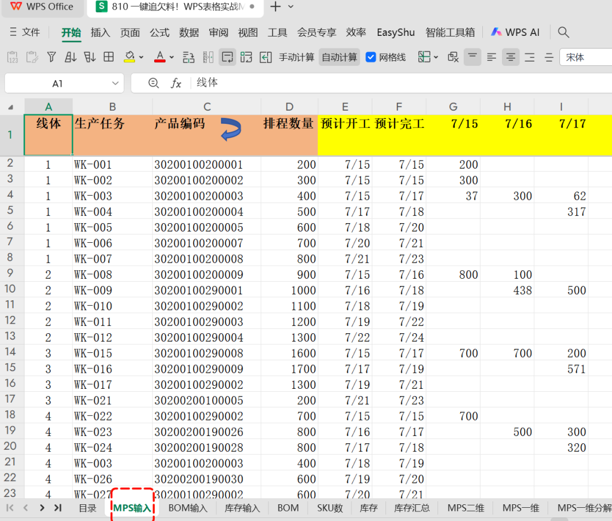The height and width of the screenshot is (521, 612).
Task: Jump to last sheet navigation arrow
Action: click(x=58, y=508)
